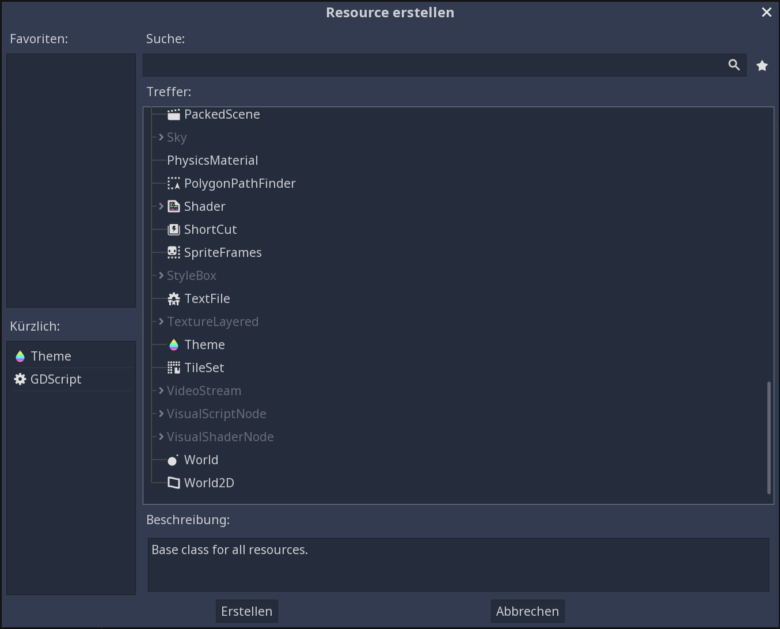
Task: Select the World resource
Action: point(201,460)
